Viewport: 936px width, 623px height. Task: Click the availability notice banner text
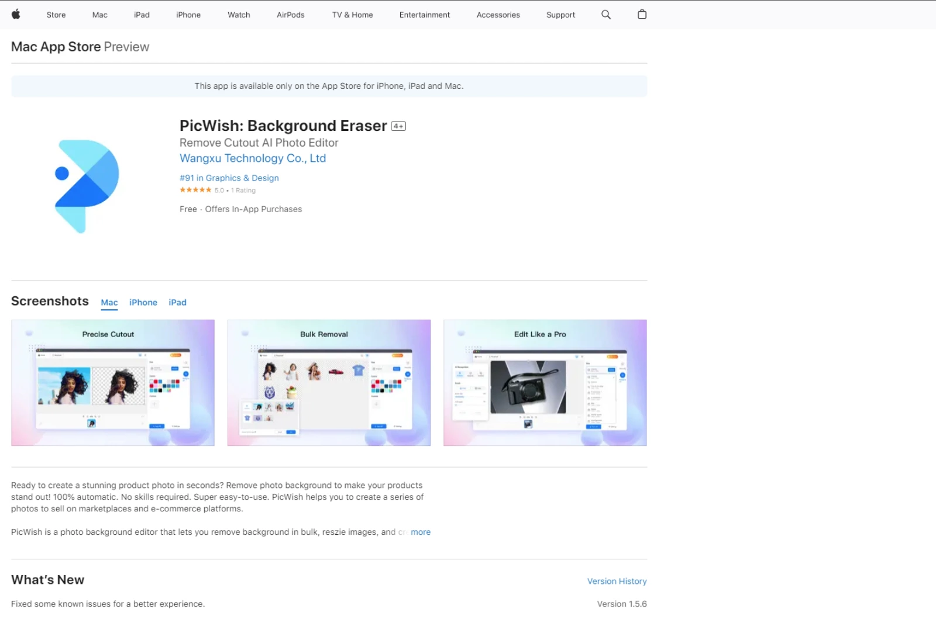[x=329, y=86]
